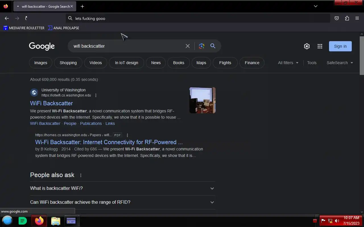
Task: Open the window app icon on taskbar
Action: click(x=71, y=220)
